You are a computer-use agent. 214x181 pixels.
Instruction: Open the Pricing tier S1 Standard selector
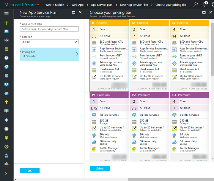(x=49, y=54)
